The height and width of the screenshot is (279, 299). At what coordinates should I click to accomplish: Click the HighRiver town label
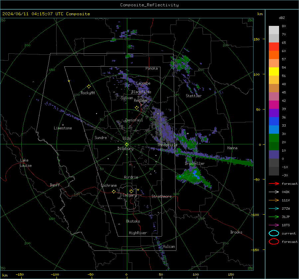point(138,233)
